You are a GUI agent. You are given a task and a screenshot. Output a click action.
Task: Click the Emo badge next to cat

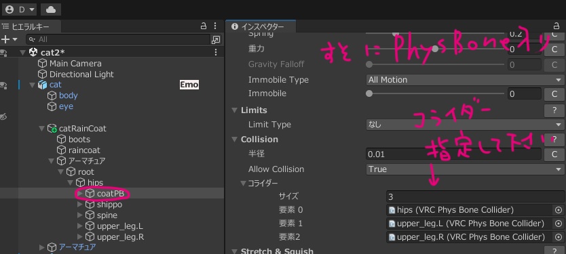pos(189,85)
